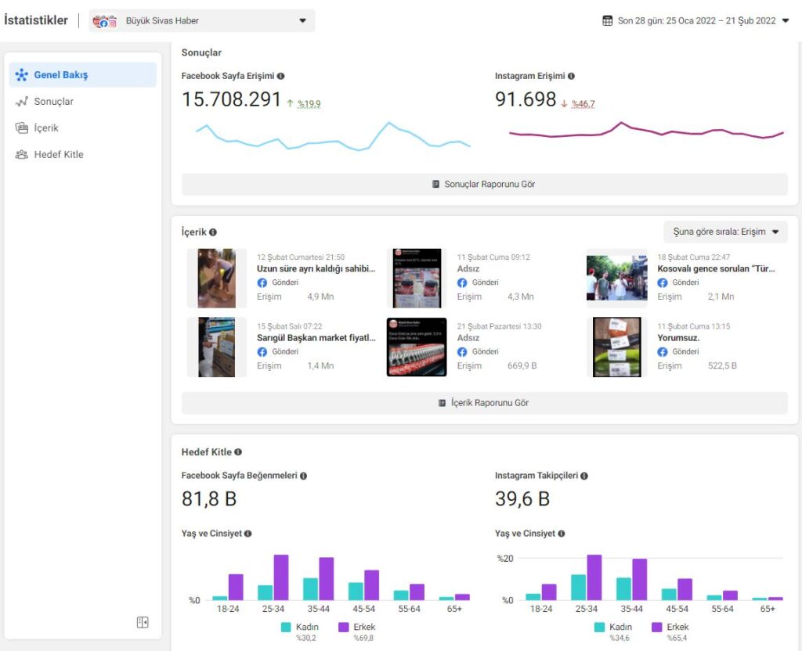Open the Şuna göre sırala: Erişim dropdown
Screen dimensions: 802x651
click(x=725, y=232)
